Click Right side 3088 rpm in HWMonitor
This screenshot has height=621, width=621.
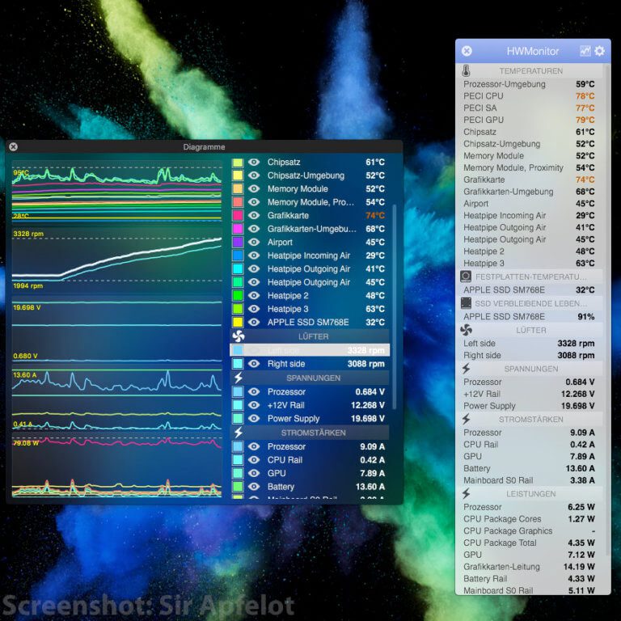pyautogui.click(x=529, y=355)
